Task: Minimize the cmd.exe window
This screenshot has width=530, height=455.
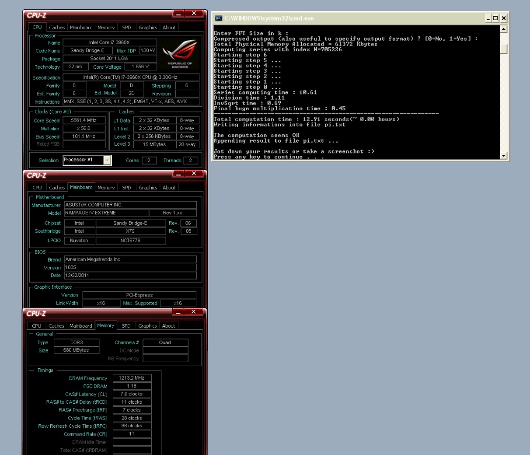Action: point(488,18)
